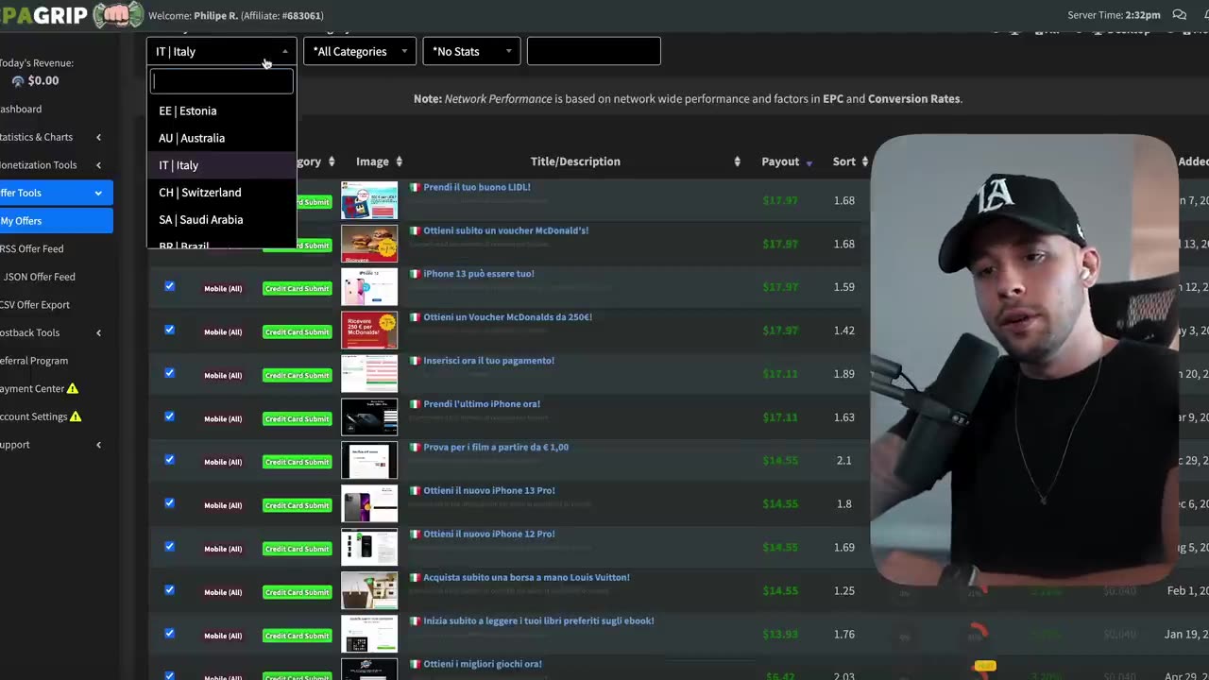Click the flag beside Prendi l'ultimo iPhone ora!

point(415,404)
